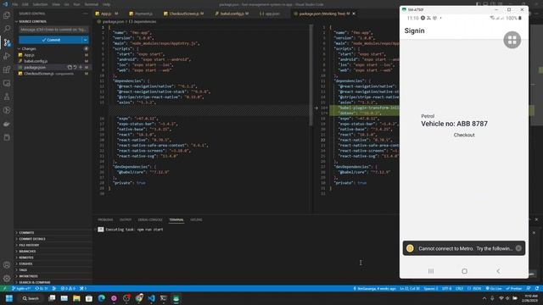Click the git branch indicator in status bar
543x305 pixels.
pos(21,288)
